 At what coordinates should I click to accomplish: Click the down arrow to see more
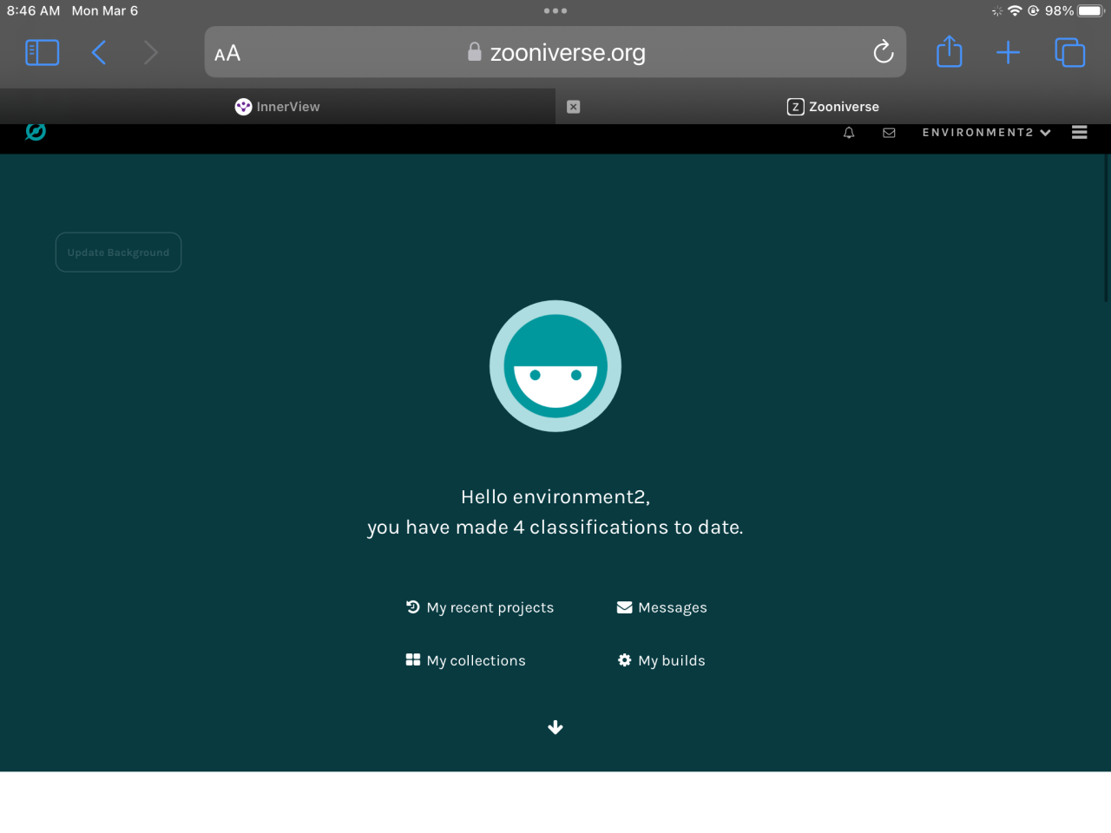click(x=555, y=727)
